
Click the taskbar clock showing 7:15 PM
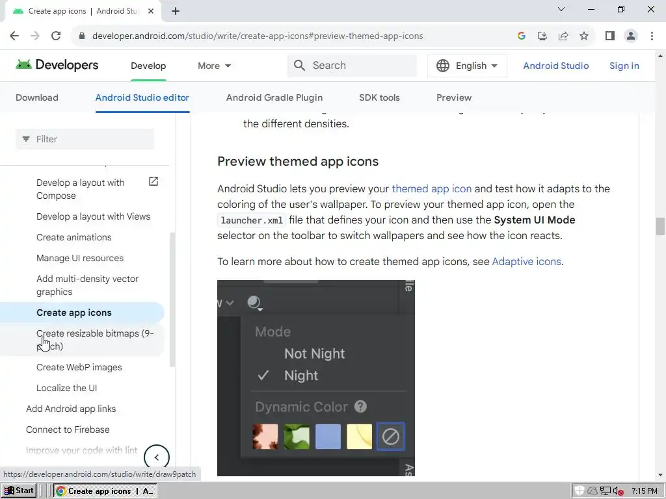pyautogui.click(x=644, y=491)
